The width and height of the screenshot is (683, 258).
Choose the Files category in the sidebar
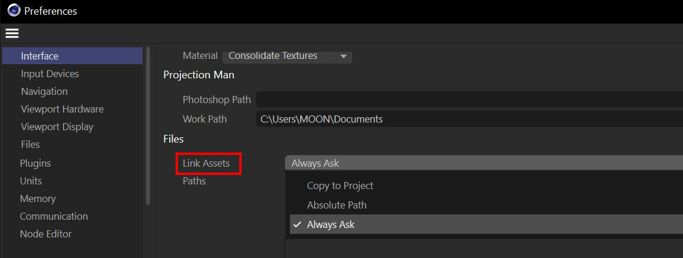point(31,144)
